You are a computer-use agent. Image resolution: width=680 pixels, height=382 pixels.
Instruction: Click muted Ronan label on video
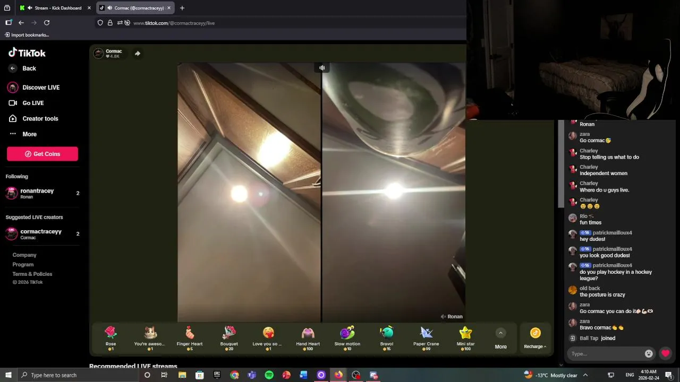pyautogui.click(x=452, y=317)
